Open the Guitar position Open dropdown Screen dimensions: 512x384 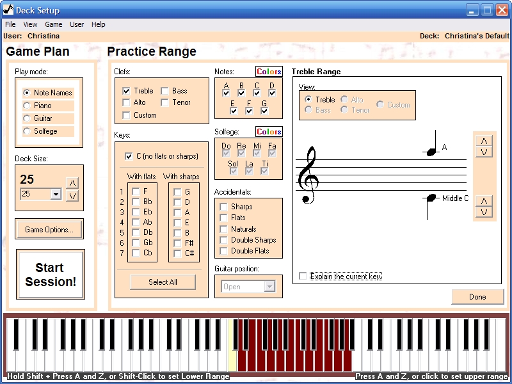tap(269, 287)
